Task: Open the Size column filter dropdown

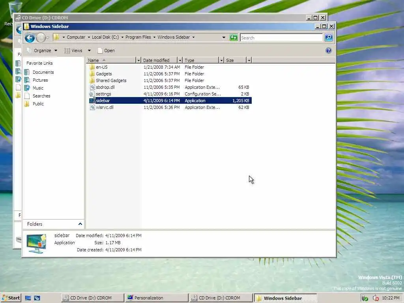Action: click(x=249, y=60)
